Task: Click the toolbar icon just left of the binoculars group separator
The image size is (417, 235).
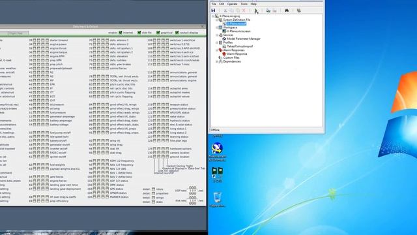Action: (x=275, y=10)
